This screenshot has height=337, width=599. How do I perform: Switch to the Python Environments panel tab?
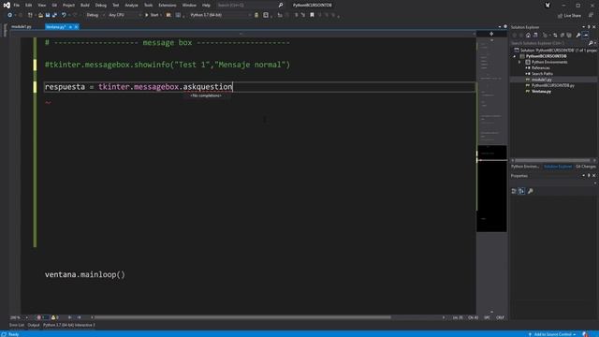pyautogui.click(x=525, y=167)
